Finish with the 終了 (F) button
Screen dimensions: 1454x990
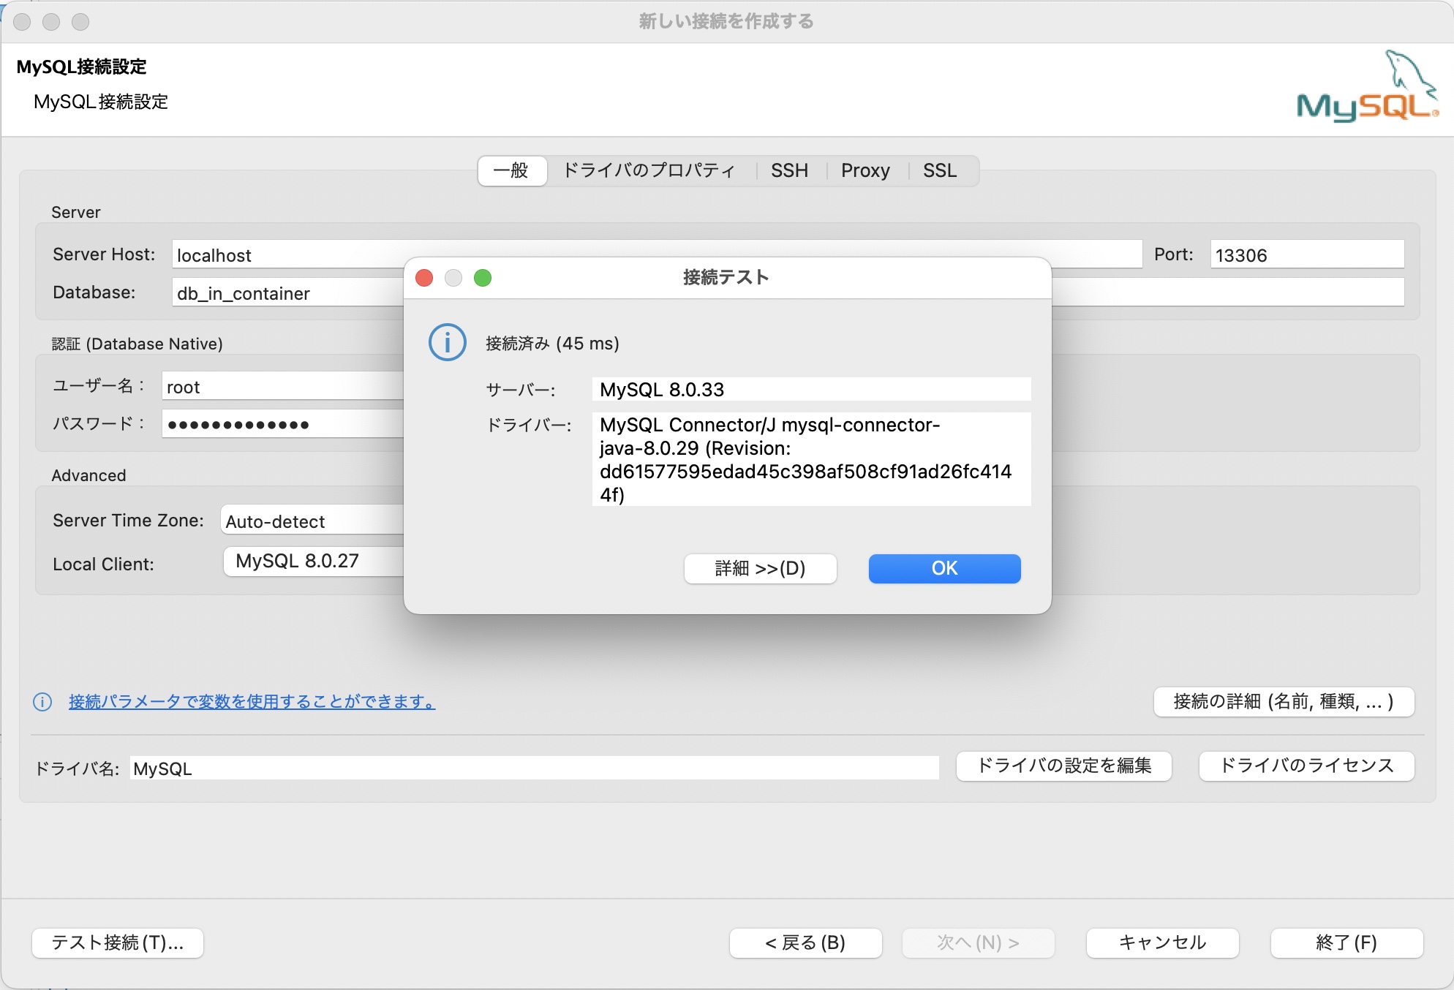(1346, 942)
